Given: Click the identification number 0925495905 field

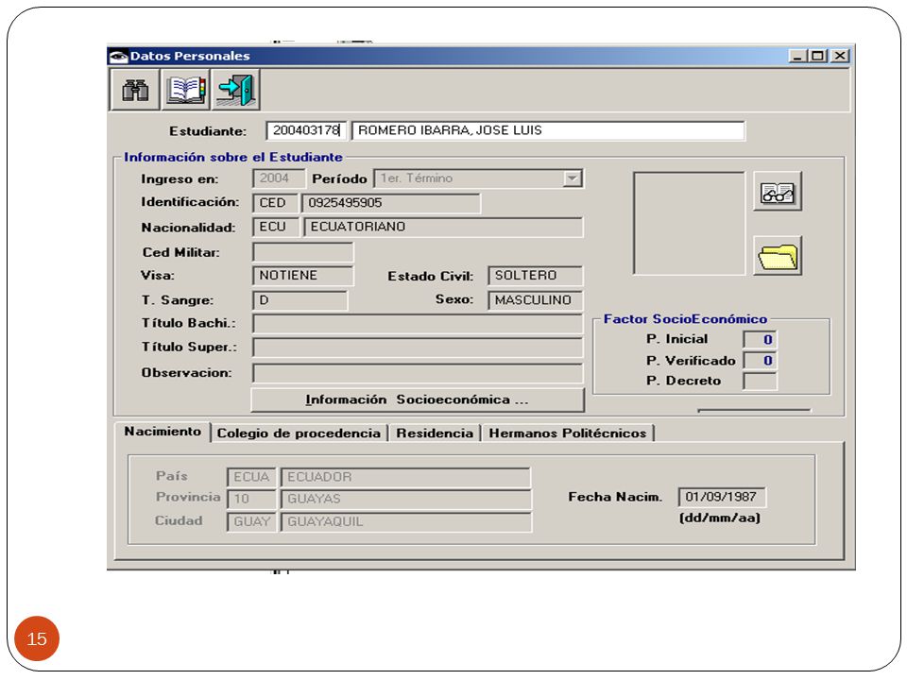Looking at the screenshot, I should click(x=390, y=203).
